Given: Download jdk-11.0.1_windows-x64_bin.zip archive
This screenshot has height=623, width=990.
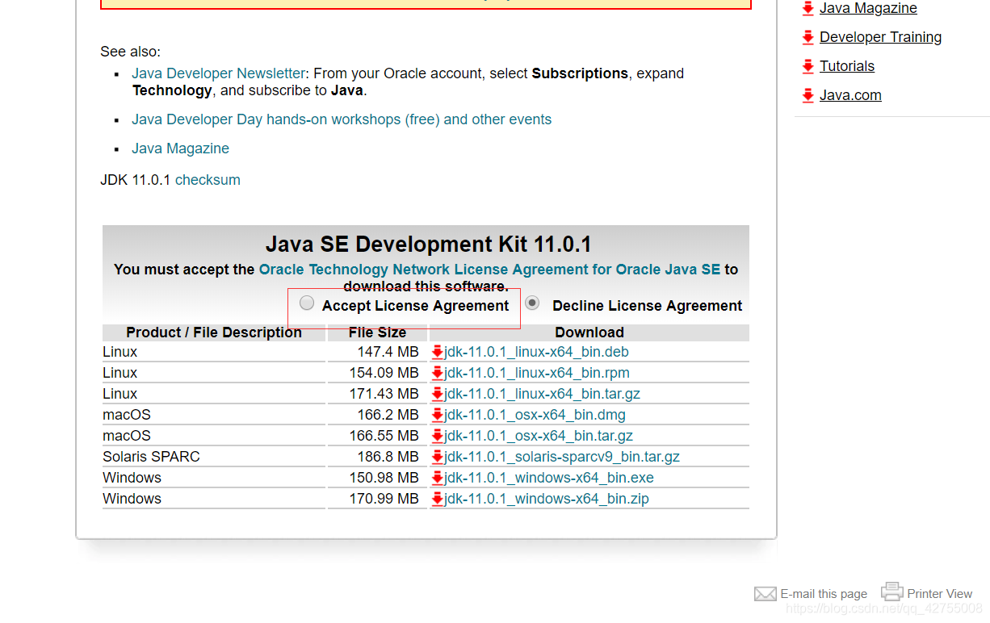Looking at the screenshot, I should point(547,499).
